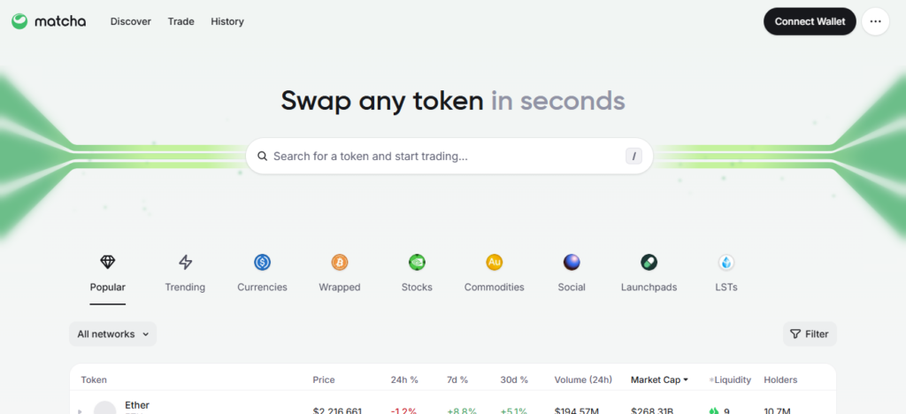Select the Launchpads pill icon

click(x=649, y=262)
